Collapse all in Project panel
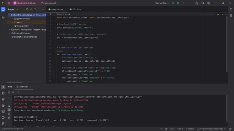 click(x=35, y=9)
